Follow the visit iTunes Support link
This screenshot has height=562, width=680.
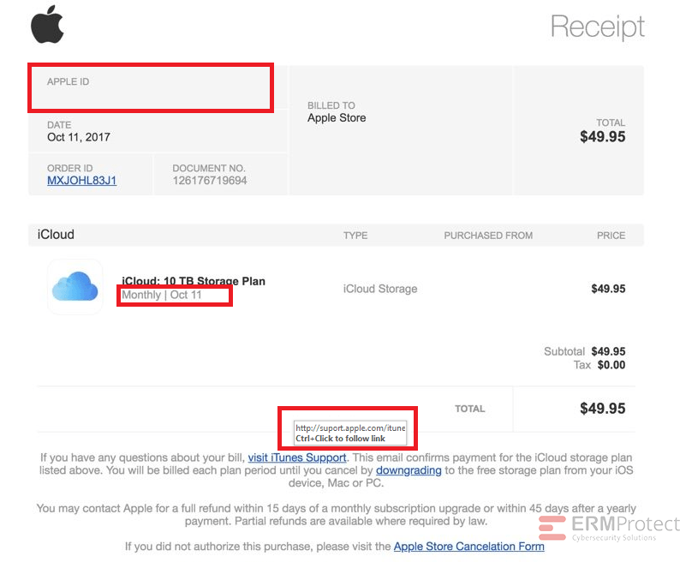coord(297,457)
